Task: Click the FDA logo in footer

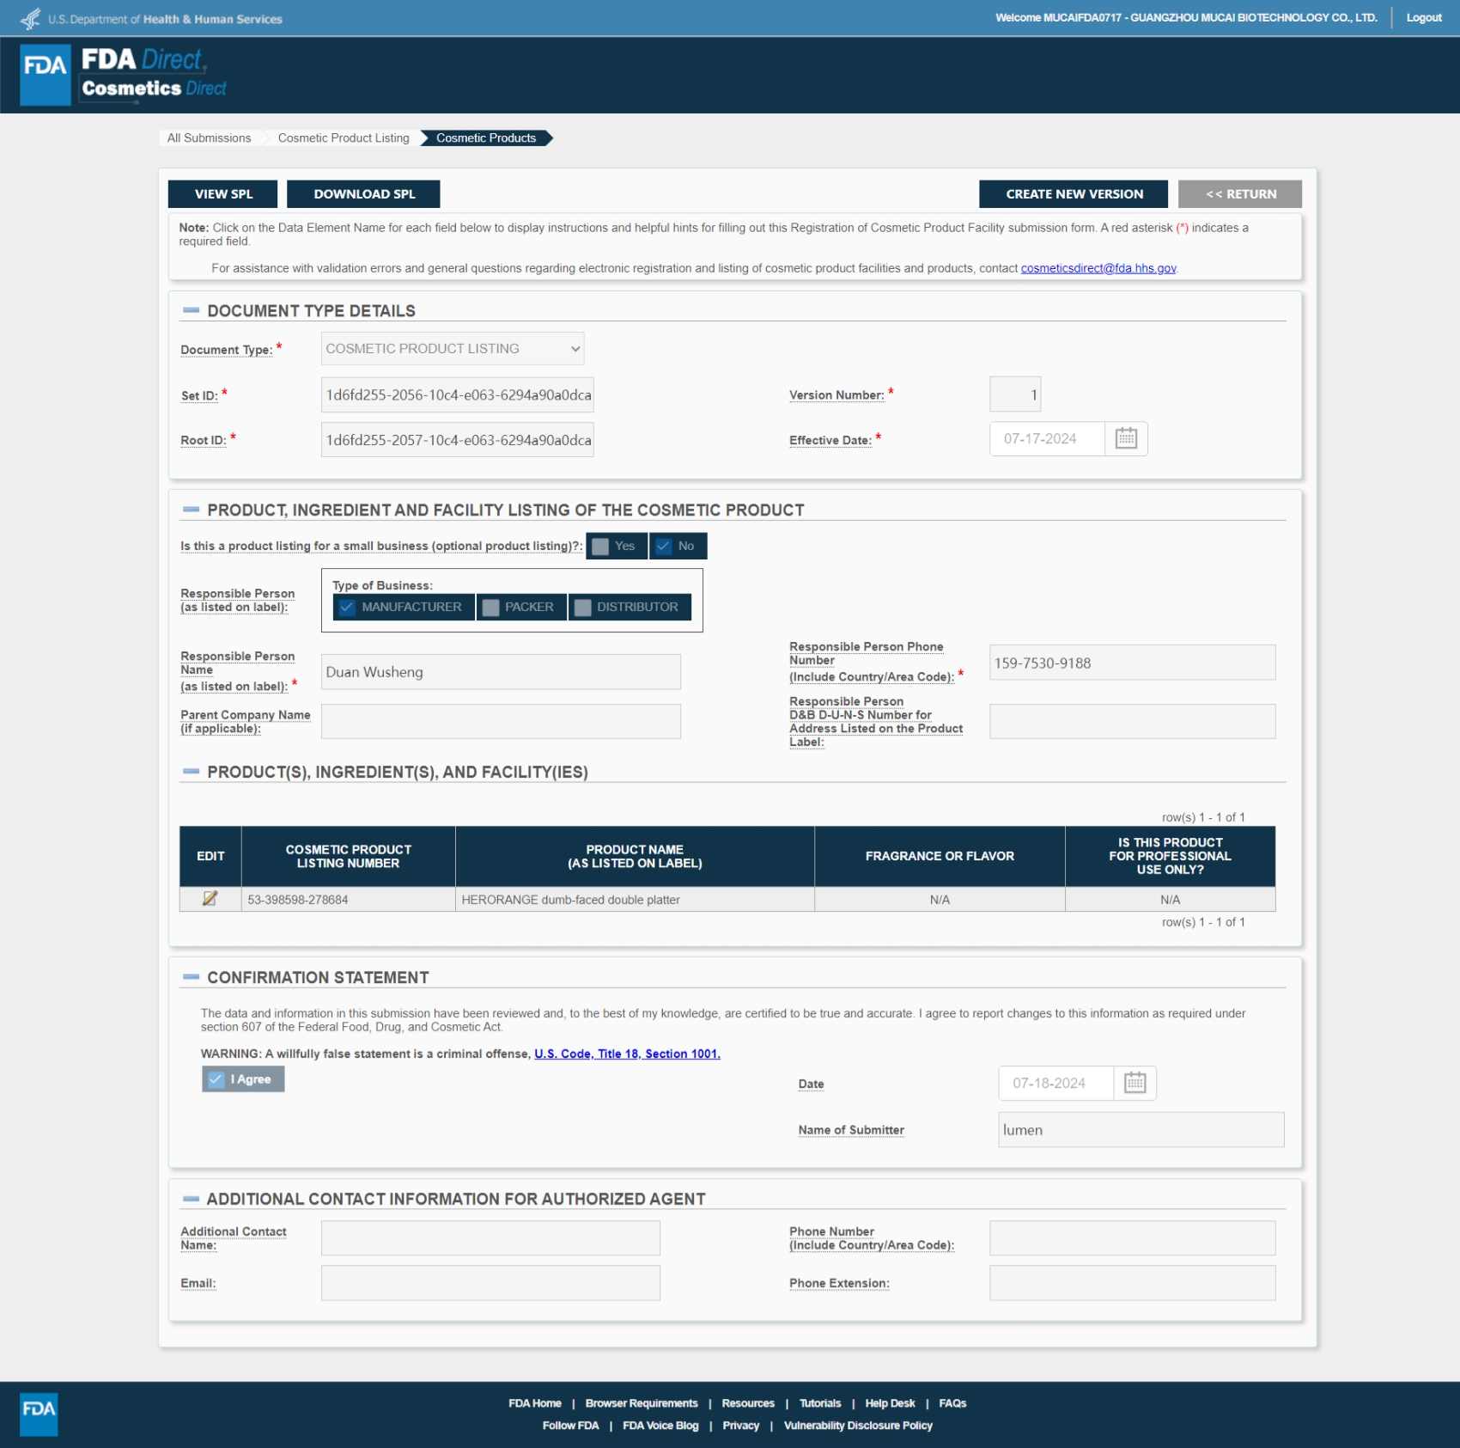Action: point(39,1414)
